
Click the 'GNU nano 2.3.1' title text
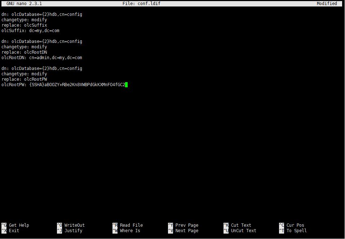click(24, 4)
